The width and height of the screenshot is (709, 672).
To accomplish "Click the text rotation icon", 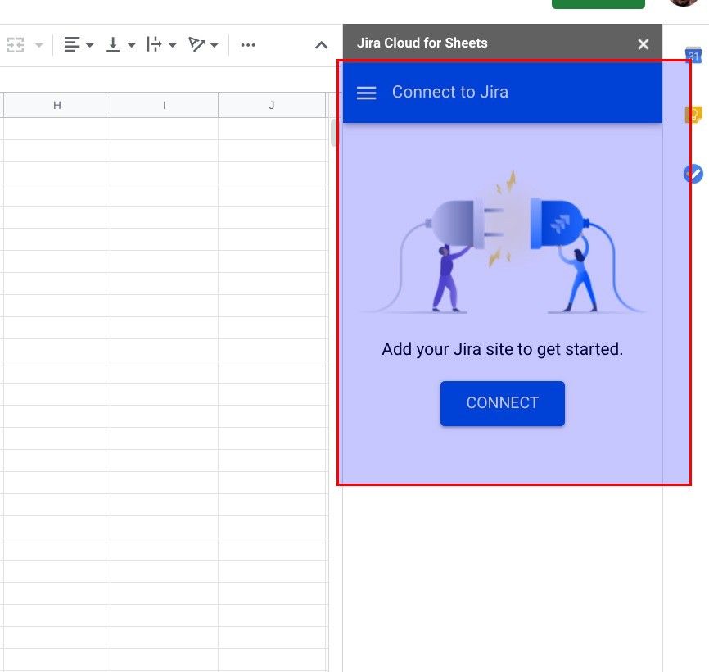I will [196, 44].
